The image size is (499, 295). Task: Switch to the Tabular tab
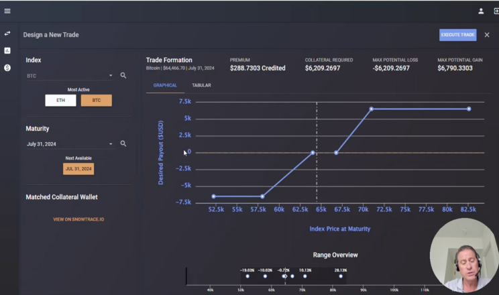pos(201,85)
